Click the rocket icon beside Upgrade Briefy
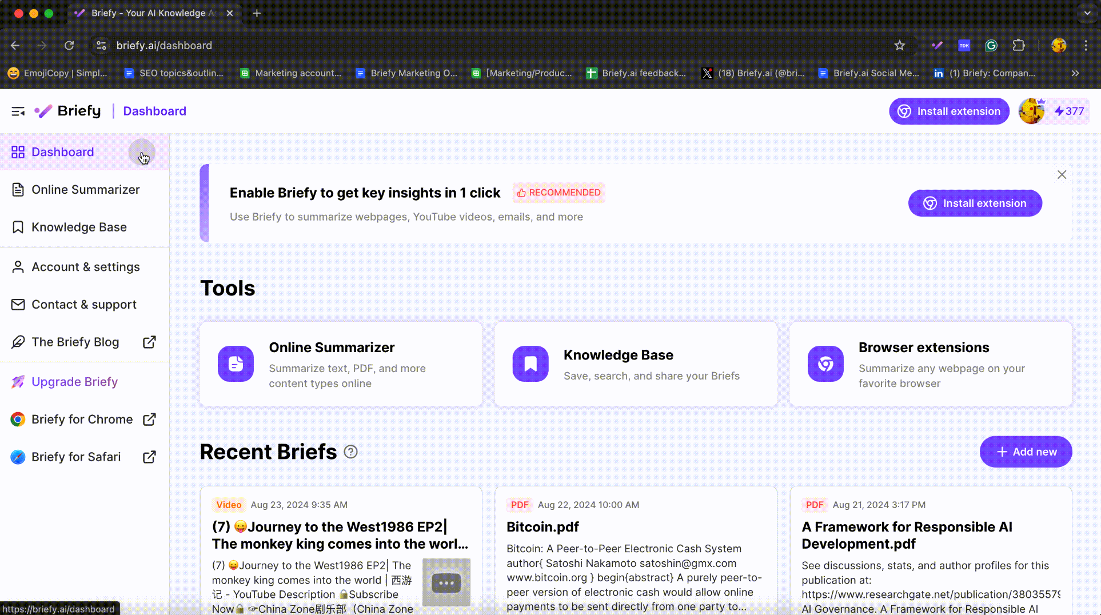The image size is (1101, 615). pyautogui.click(x=18, y=382)
